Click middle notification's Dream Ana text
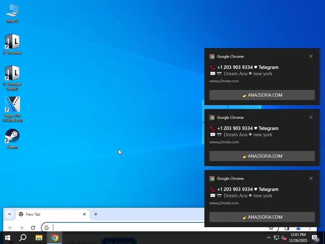Viewport: 325px width, 244px height. click(235, 135)
